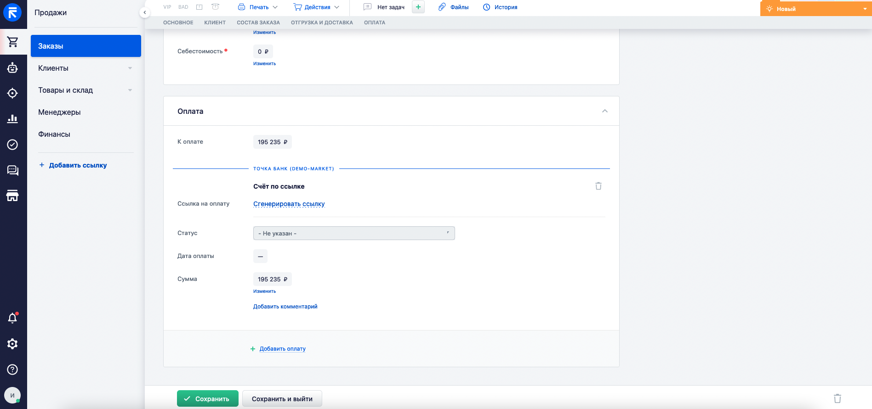The width and height of the screenshot is (872, 409).
Task: Click Сохранить и выйти button
Action: pyautogui.click(x=282, y=398)
